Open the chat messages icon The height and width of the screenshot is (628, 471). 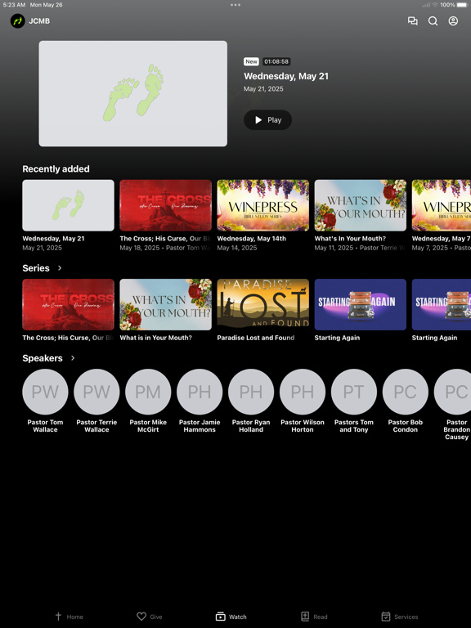click(x=412, y=20)
